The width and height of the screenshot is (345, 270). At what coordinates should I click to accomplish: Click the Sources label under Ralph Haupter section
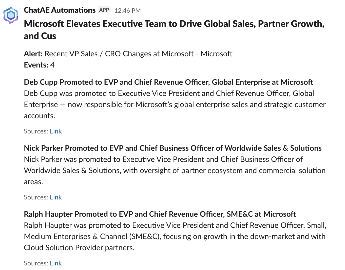click(x=36, y=263)
